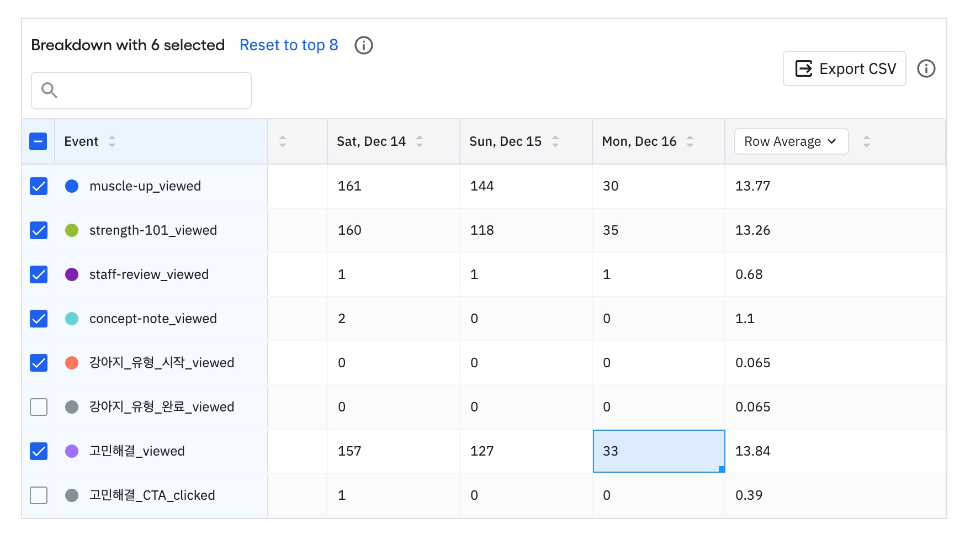Click the highlighted cell with value 33

pos(658,451)
